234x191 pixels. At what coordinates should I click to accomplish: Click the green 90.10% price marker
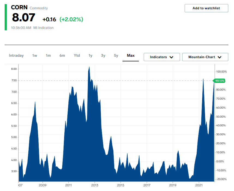click(220, 81)
